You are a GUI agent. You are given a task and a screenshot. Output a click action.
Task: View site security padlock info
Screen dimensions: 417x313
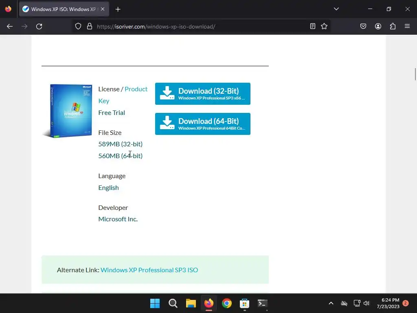coord(90,26)
